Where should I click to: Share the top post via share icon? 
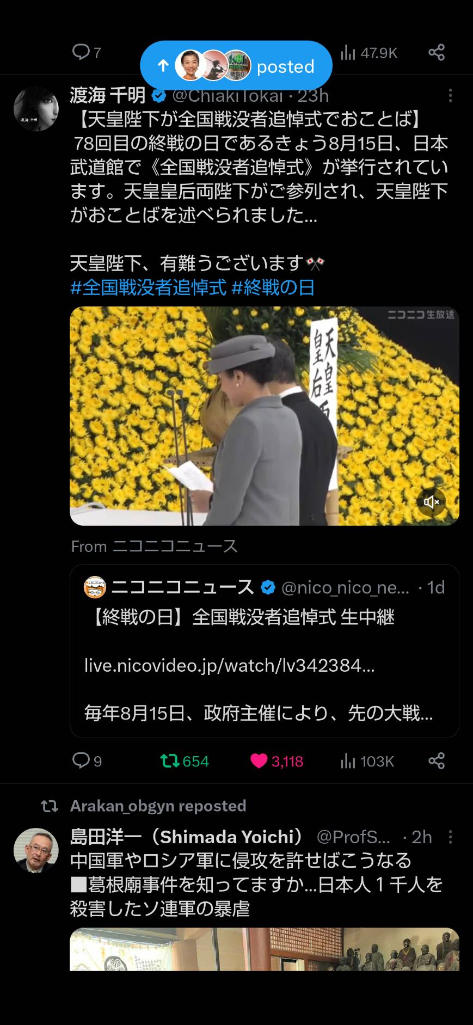coord(437,52)
